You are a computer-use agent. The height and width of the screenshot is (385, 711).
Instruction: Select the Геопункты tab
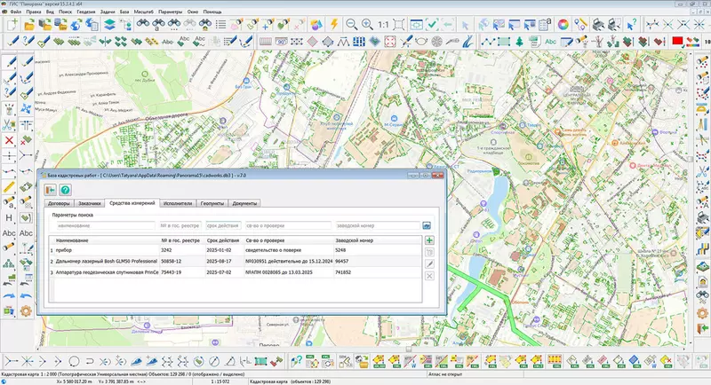[214, 204]
